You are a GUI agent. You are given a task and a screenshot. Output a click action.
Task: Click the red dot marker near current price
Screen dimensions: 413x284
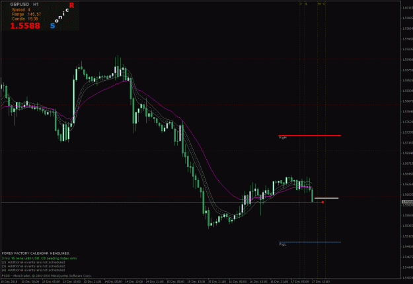pos(322,202)
